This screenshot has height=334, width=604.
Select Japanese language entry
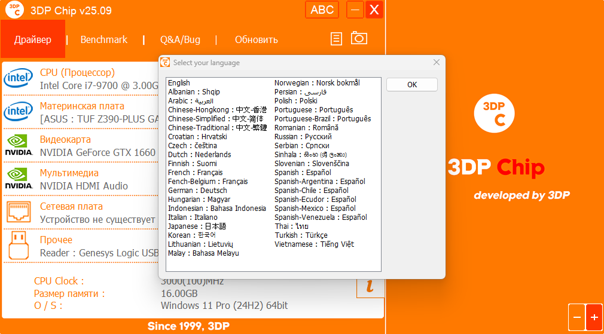(x=197, y=226)
